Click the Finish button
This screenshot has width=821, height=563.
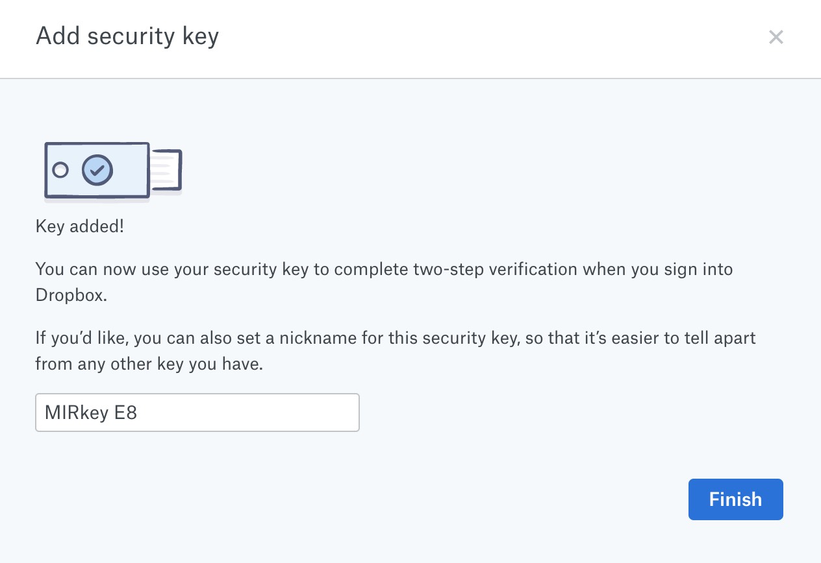coord(735,499)
